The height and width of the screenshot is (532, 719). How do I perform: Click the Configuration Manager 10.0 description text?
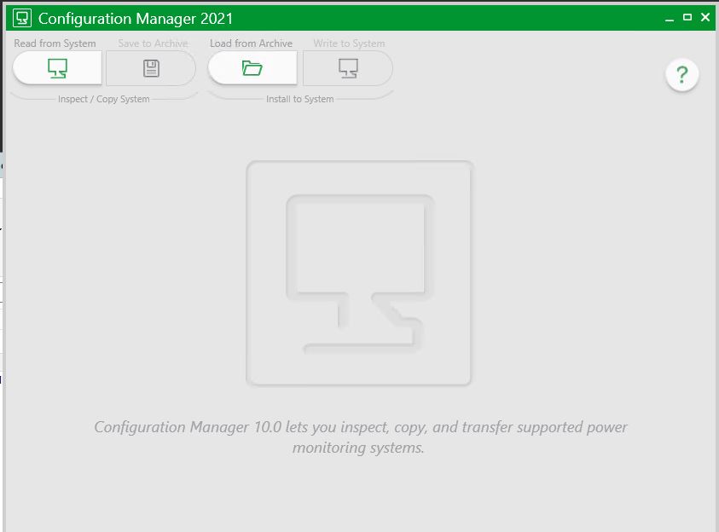point(360,437)
